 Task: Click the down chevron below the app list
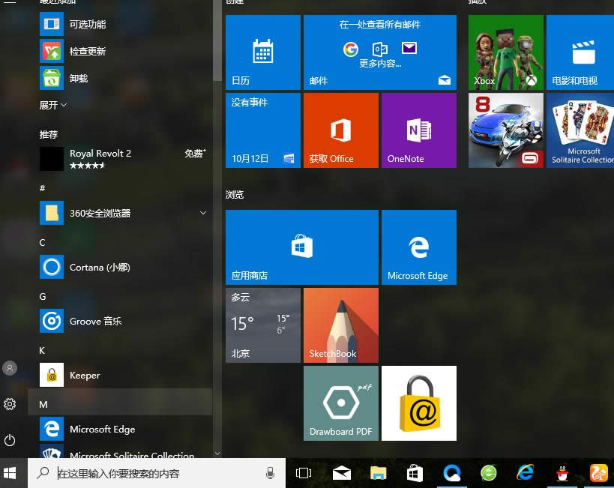[x=217, y=453]
